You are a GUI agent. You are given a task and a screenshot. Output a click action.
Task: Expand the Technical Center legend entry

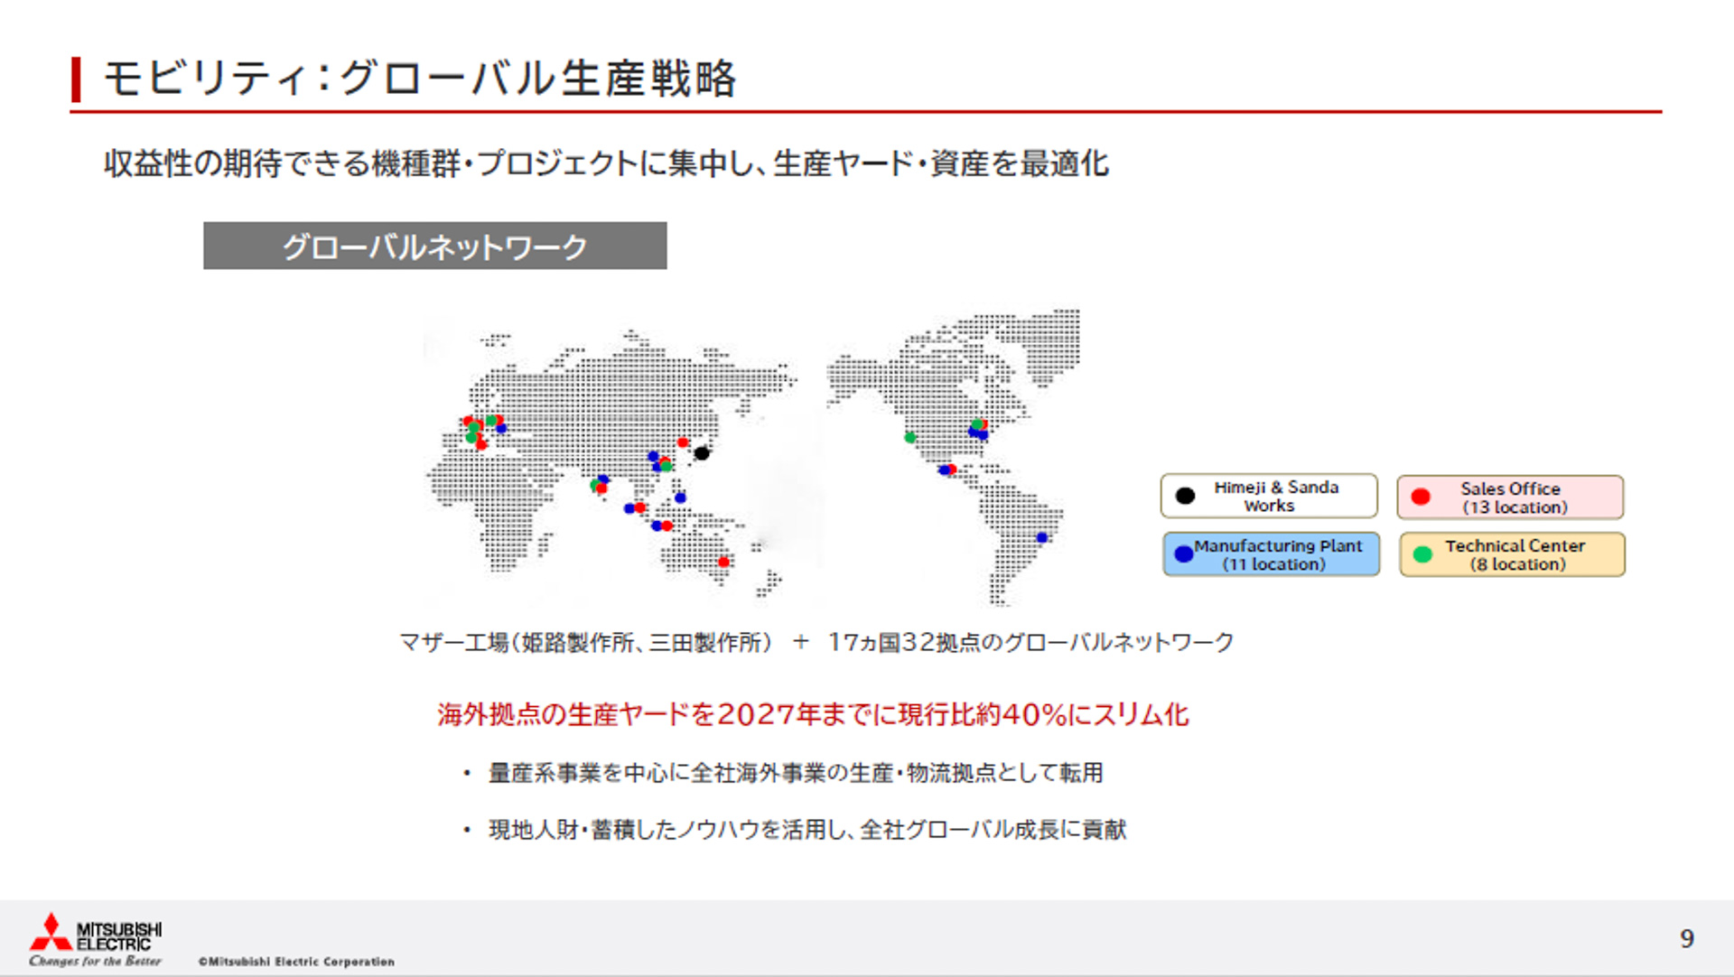pos(1512,554)
